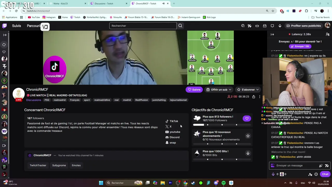Viewport: 332px width, 187px height.
Task: Open chat community users icon
Action: [x=328, y=34]
